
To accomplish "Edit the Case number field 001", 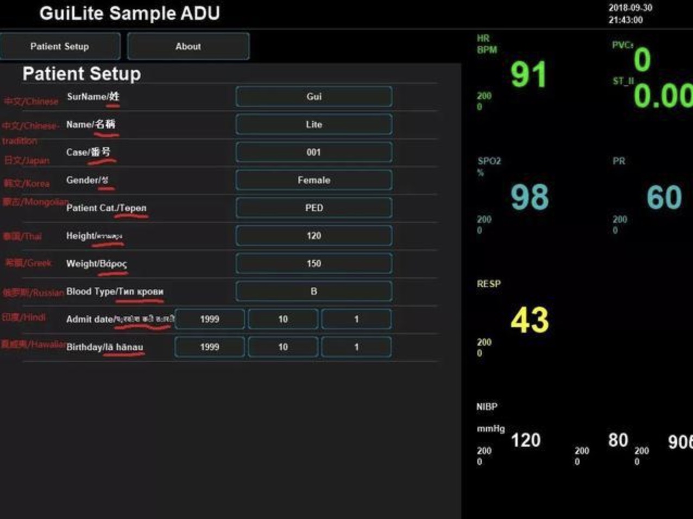I will coord(313,152).
